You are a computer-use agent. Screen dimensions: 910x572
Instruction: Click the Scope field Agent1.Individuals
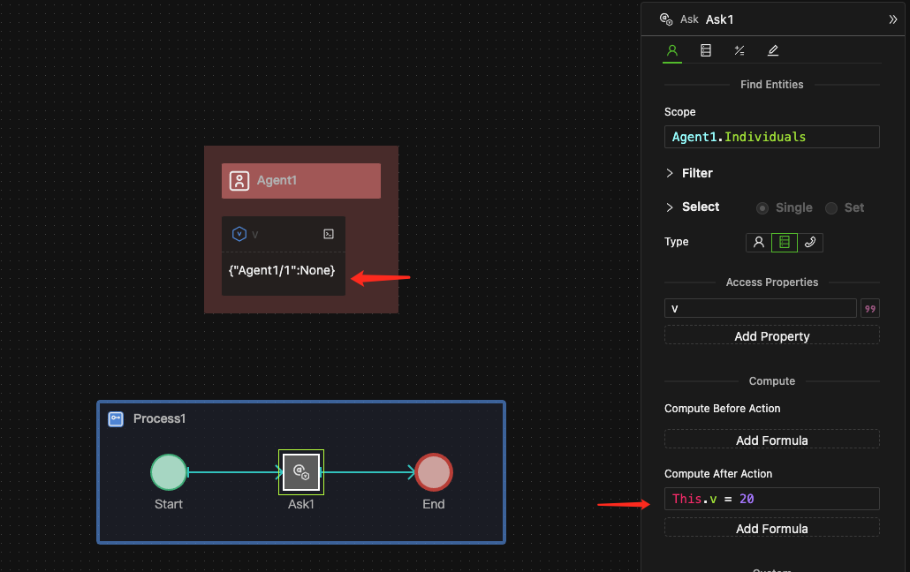[771, 137]
